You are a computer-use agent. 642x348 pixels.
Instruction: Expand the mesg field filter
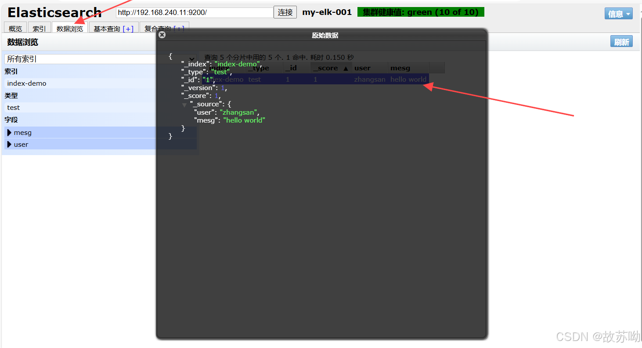pyautogui.click(x=10, y=133)
